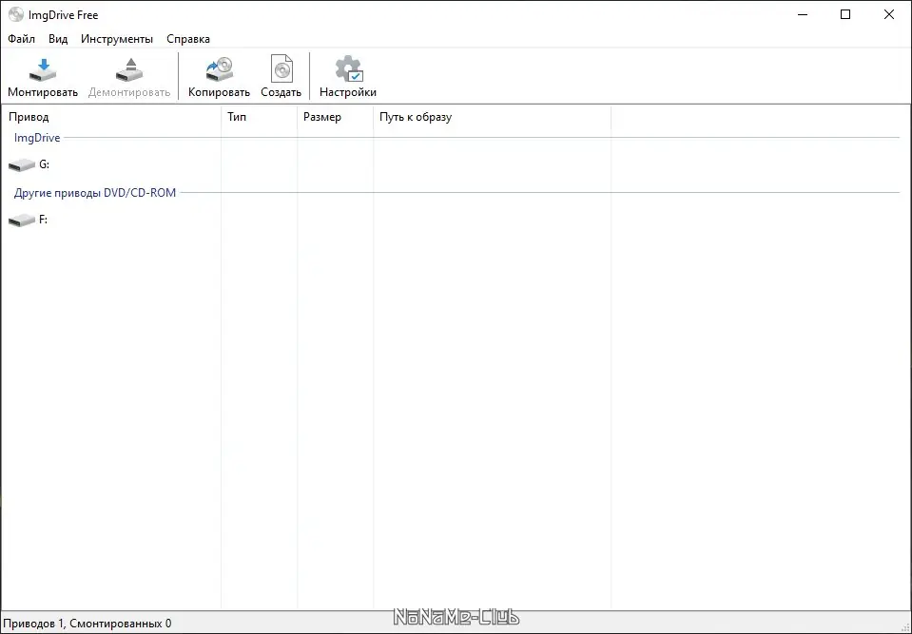This screenshot has height=634, width=912.
Task: Click the Монтировать (Mount) toolbar icon
Action: [x=43, y=69]
